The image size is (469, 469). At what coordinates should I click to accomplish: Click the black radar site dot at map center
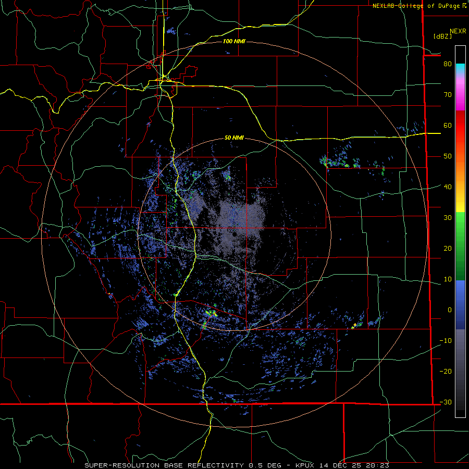234,234
